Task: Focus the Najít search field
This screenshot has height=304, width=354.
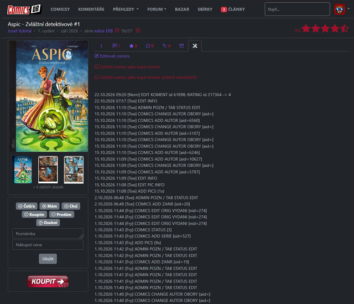Action: (298, 9)
